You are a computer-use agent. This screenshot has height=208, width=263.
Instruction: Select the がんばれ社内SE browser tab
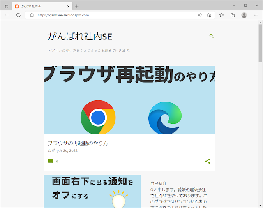point(42,7)
